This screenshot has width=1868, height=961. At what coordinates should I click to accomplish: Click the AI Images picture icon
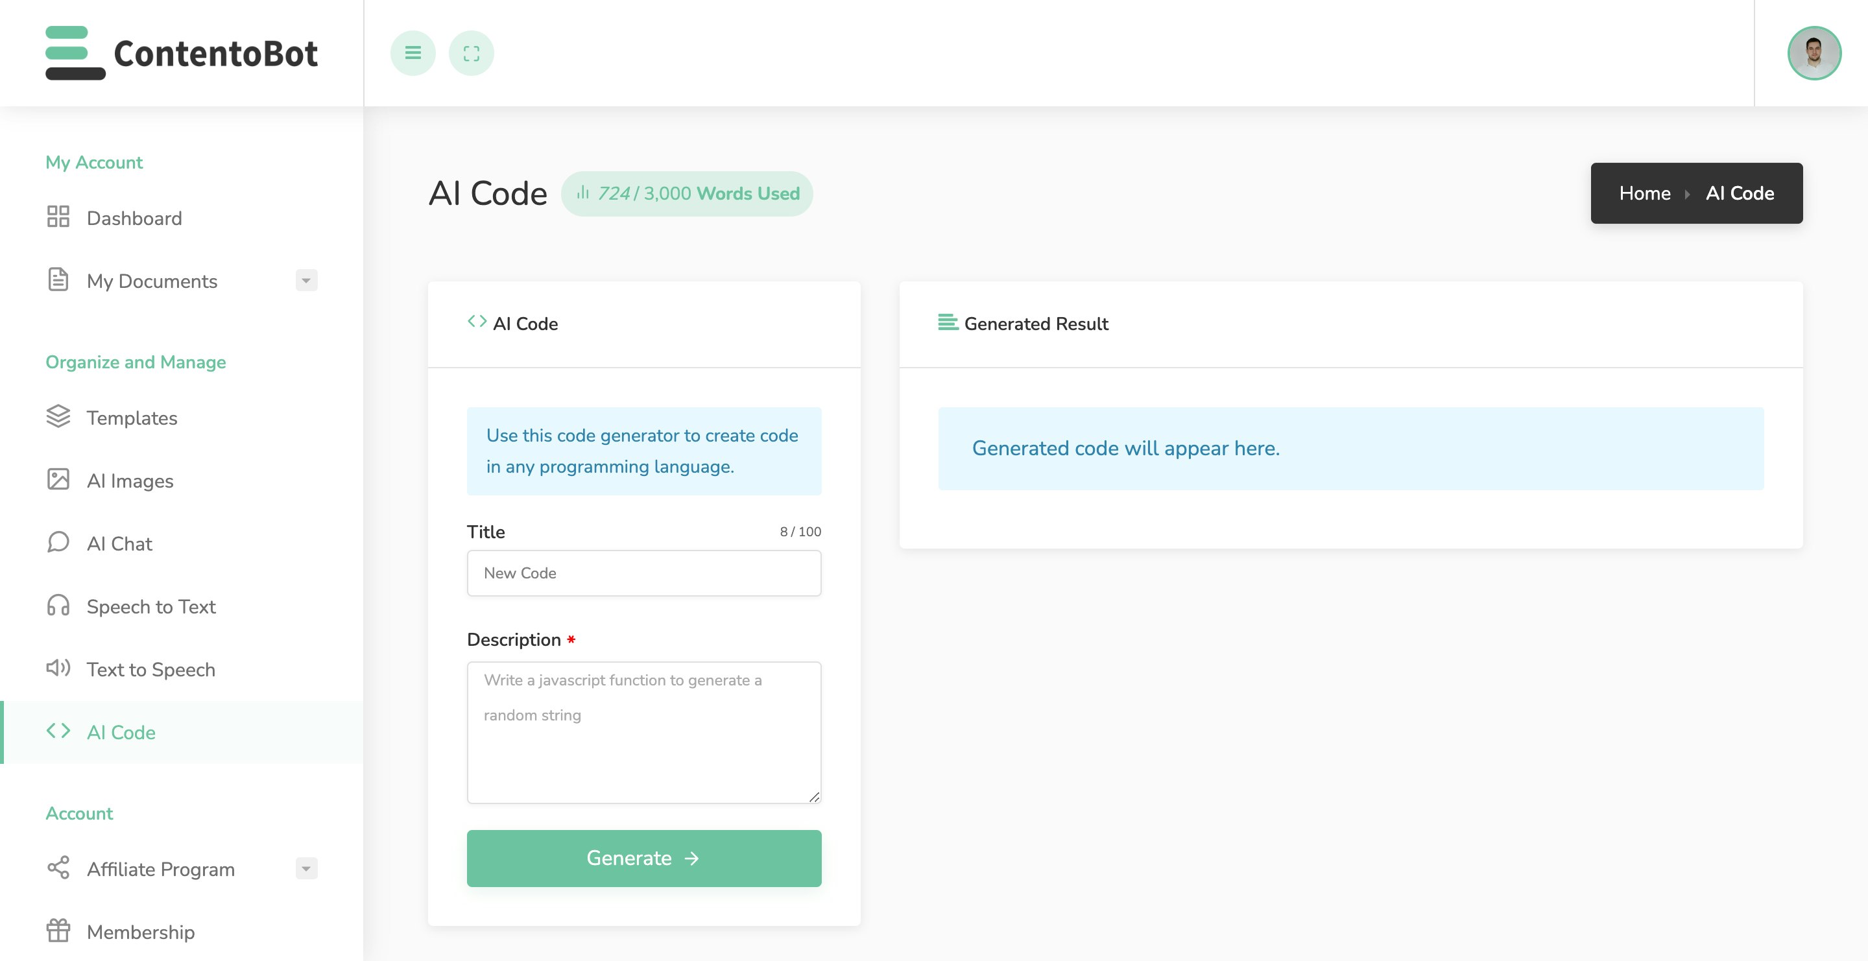point(58,480)
